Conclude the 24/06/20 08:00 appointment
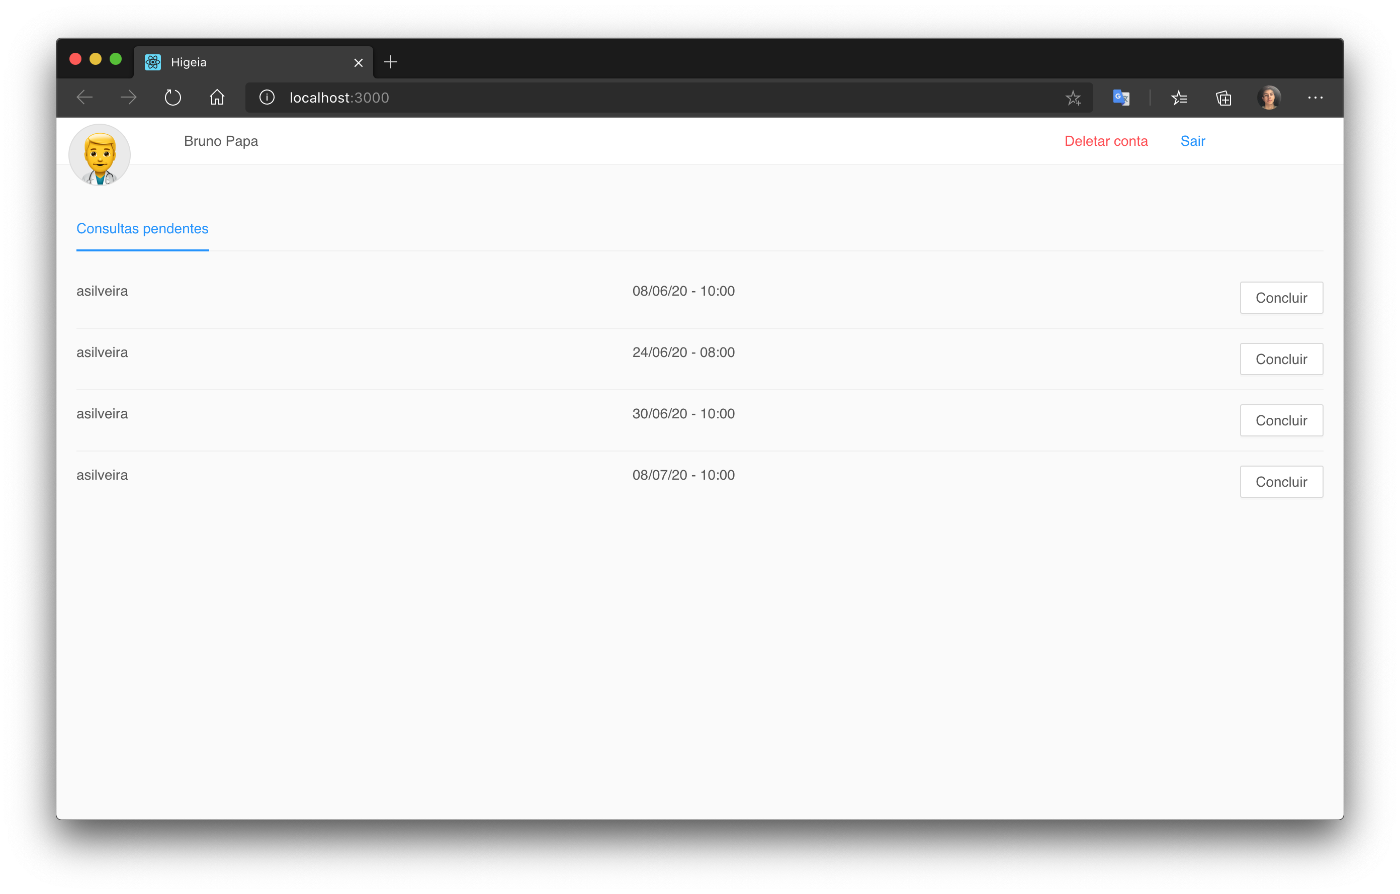 1281,359
